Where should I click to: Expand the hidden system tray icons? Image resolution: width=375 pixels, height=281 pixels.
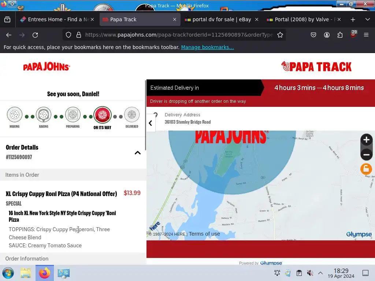pos(320,273)
